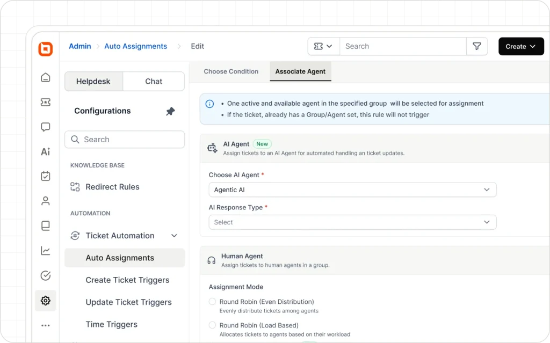Open the Settings gear icon in sidebar
This screenshot has height=343, width=550.
point(46,301)
